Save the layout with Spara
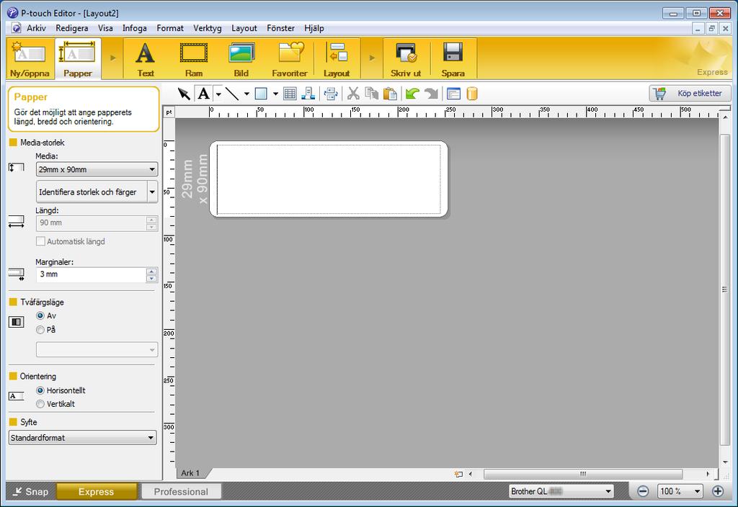Screen dimensions: 738x507 453,59
